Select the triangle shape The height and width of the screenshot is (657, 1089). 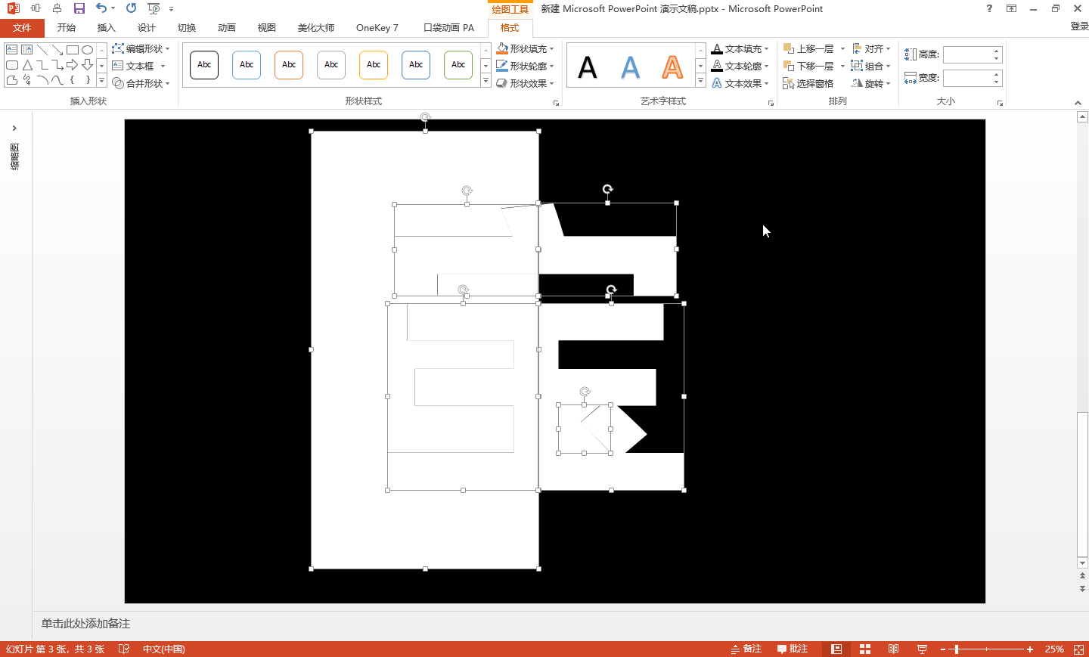[x=27, y=65]
